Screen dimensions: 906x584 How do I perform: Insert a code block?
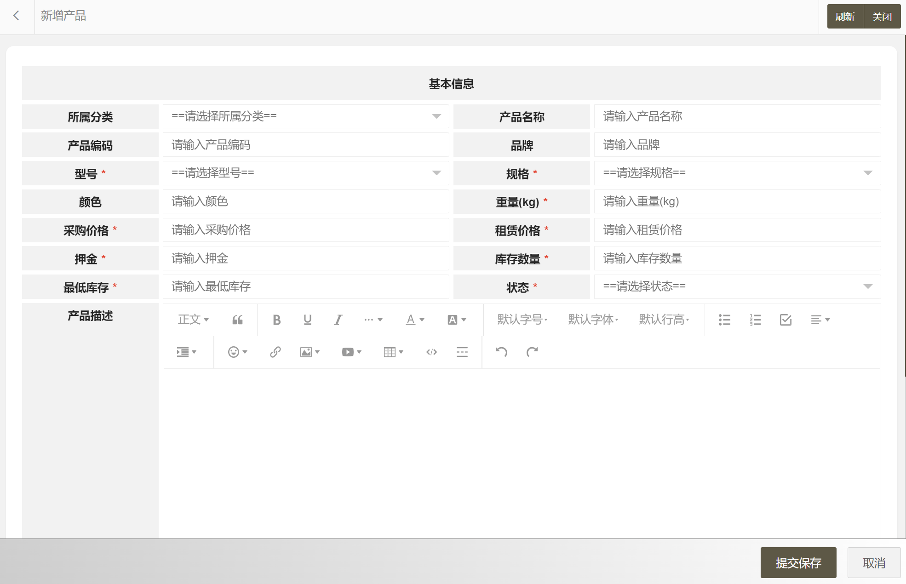[x=431, y=352]
